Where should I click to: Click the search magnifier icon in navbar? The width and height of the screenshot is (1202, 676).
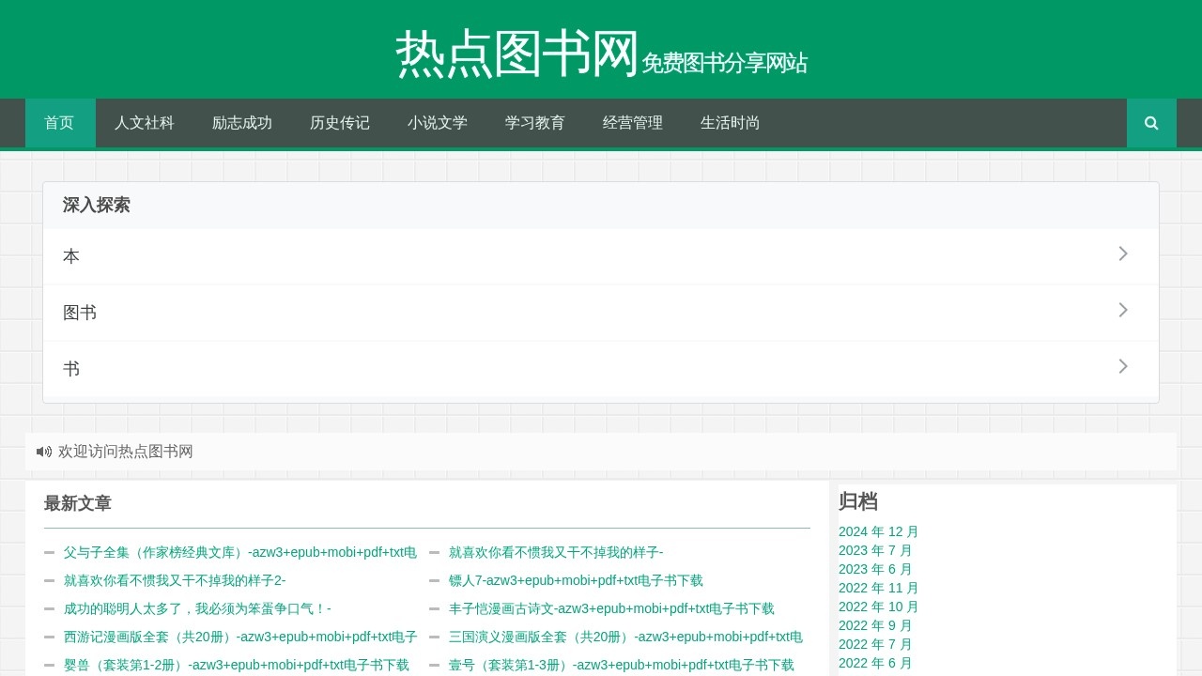[1151, 122]
